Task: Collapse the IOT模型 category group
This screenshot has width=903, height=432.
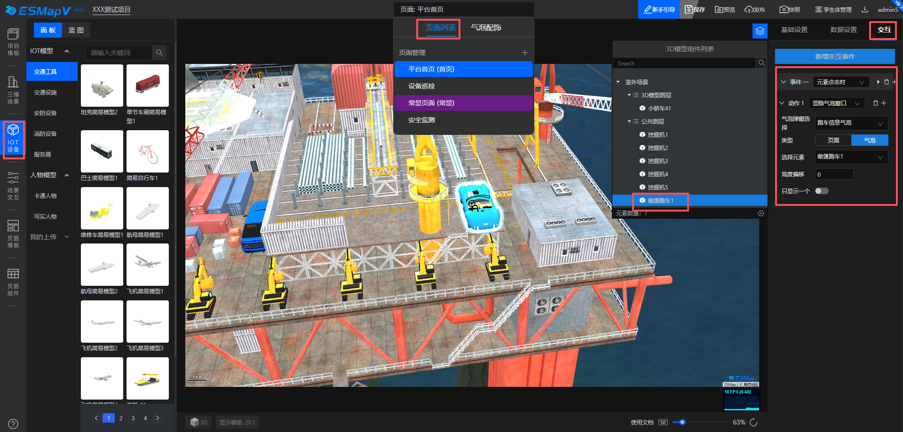Action: click(67, 51)
